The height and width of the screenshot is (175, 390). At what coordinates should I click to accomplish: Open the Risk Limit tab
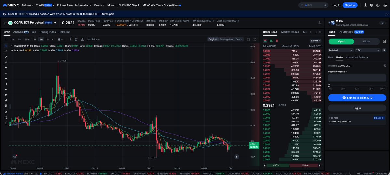pos(64,32)
